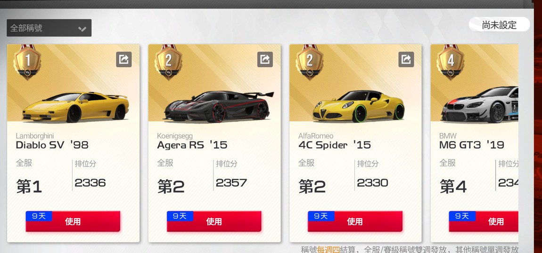The image size is (542, 253).
Task: Click the 尚未設定 status pill
Action: pos(499,25)
